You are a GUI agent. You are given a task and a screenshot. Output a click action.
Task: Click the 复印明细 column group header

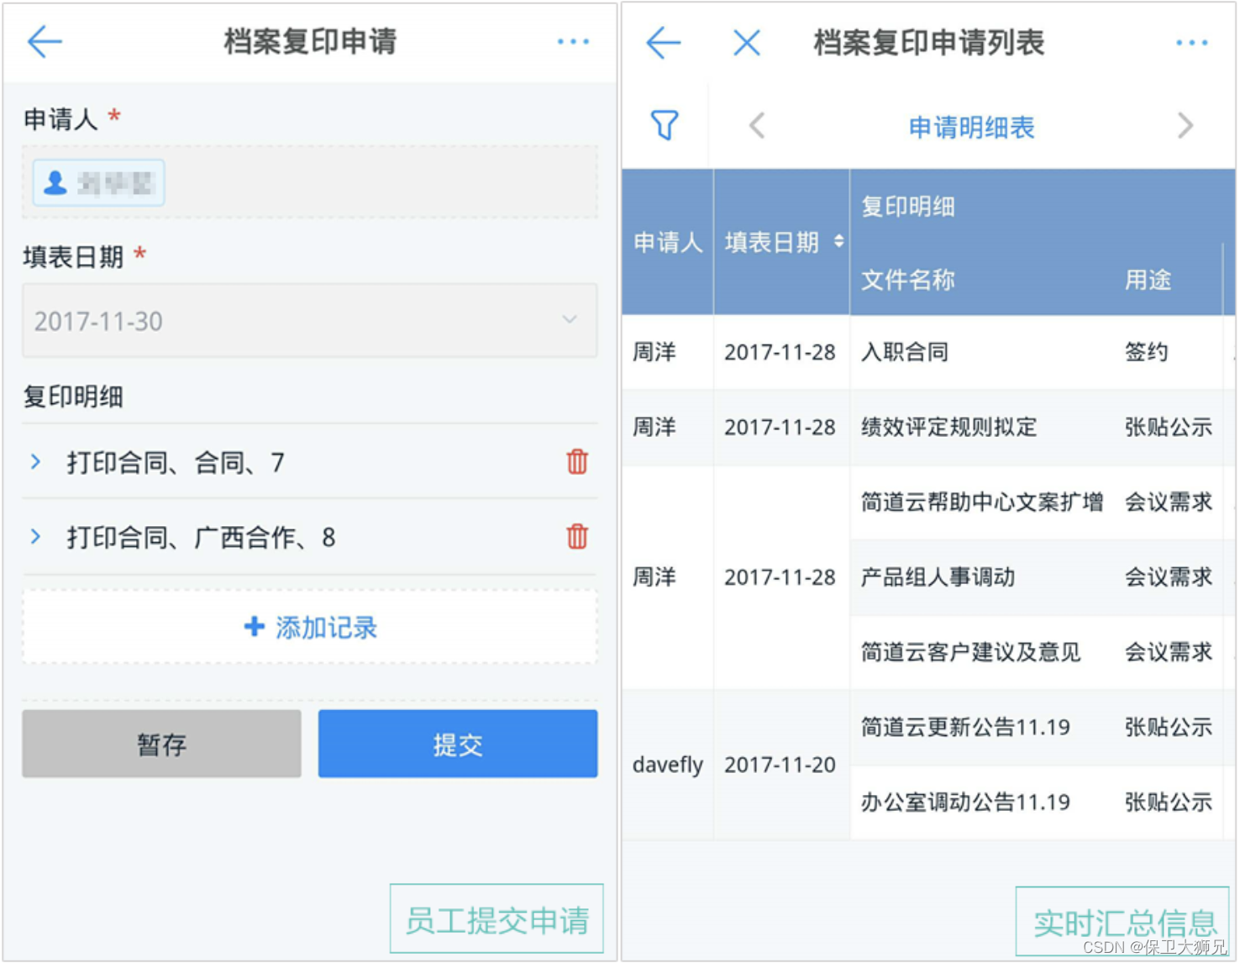(907, 207)
